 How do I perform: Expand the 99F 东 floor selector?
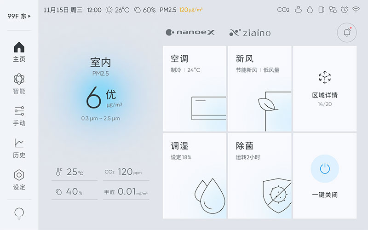[19, 16]
